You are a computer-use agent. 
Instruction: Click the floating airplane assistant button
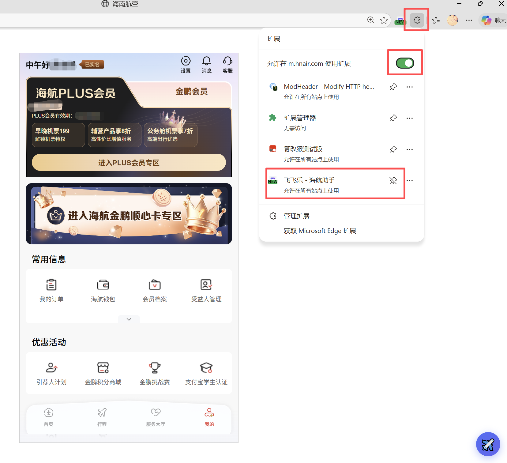coord(488,444)
